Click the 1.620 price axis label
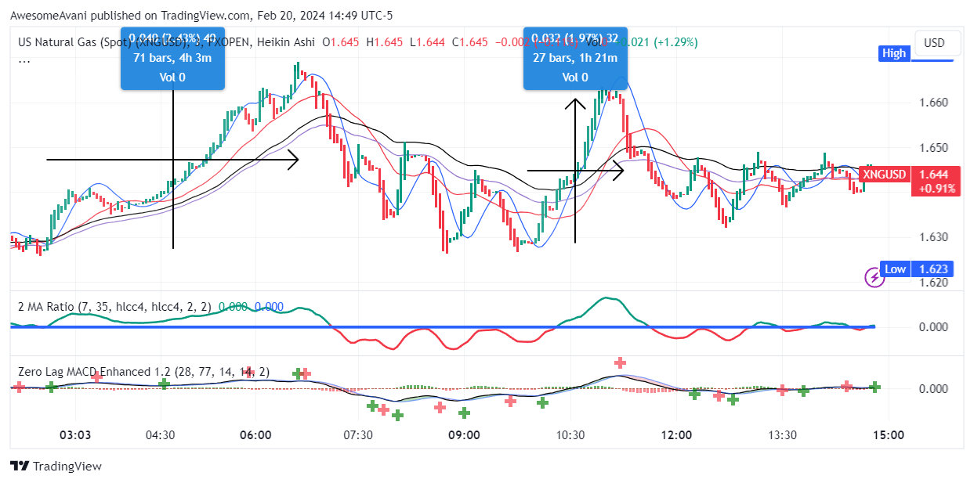This screenshot has height=483, width=974. (x=934, y=282)
